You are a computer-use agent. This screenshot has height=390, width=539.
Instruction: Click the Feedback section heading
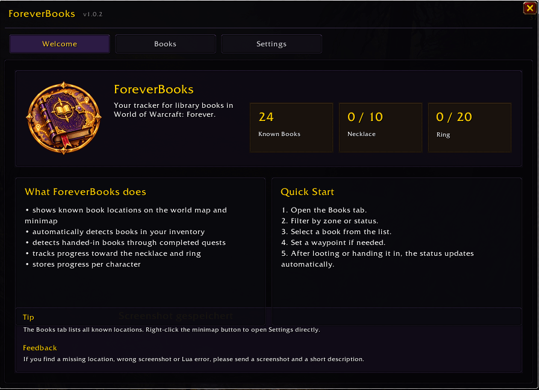40,348
